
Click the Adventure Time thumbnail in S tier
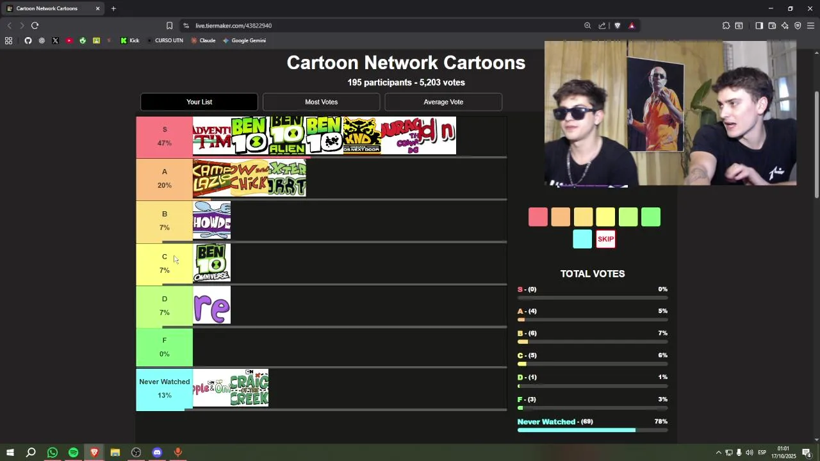[x=211, y=136]
